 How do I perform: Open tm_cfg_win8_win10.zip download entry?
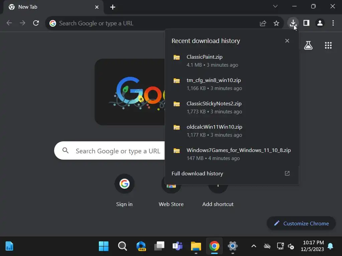point(232,84)
